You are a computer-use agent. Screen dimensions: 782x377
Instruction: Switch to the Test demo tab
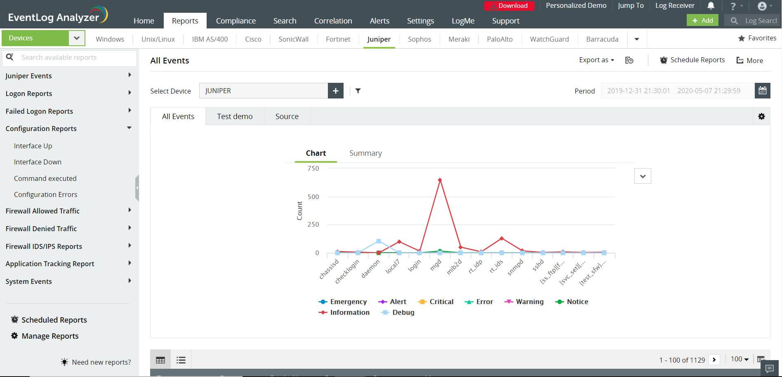[x=235, y=117]
